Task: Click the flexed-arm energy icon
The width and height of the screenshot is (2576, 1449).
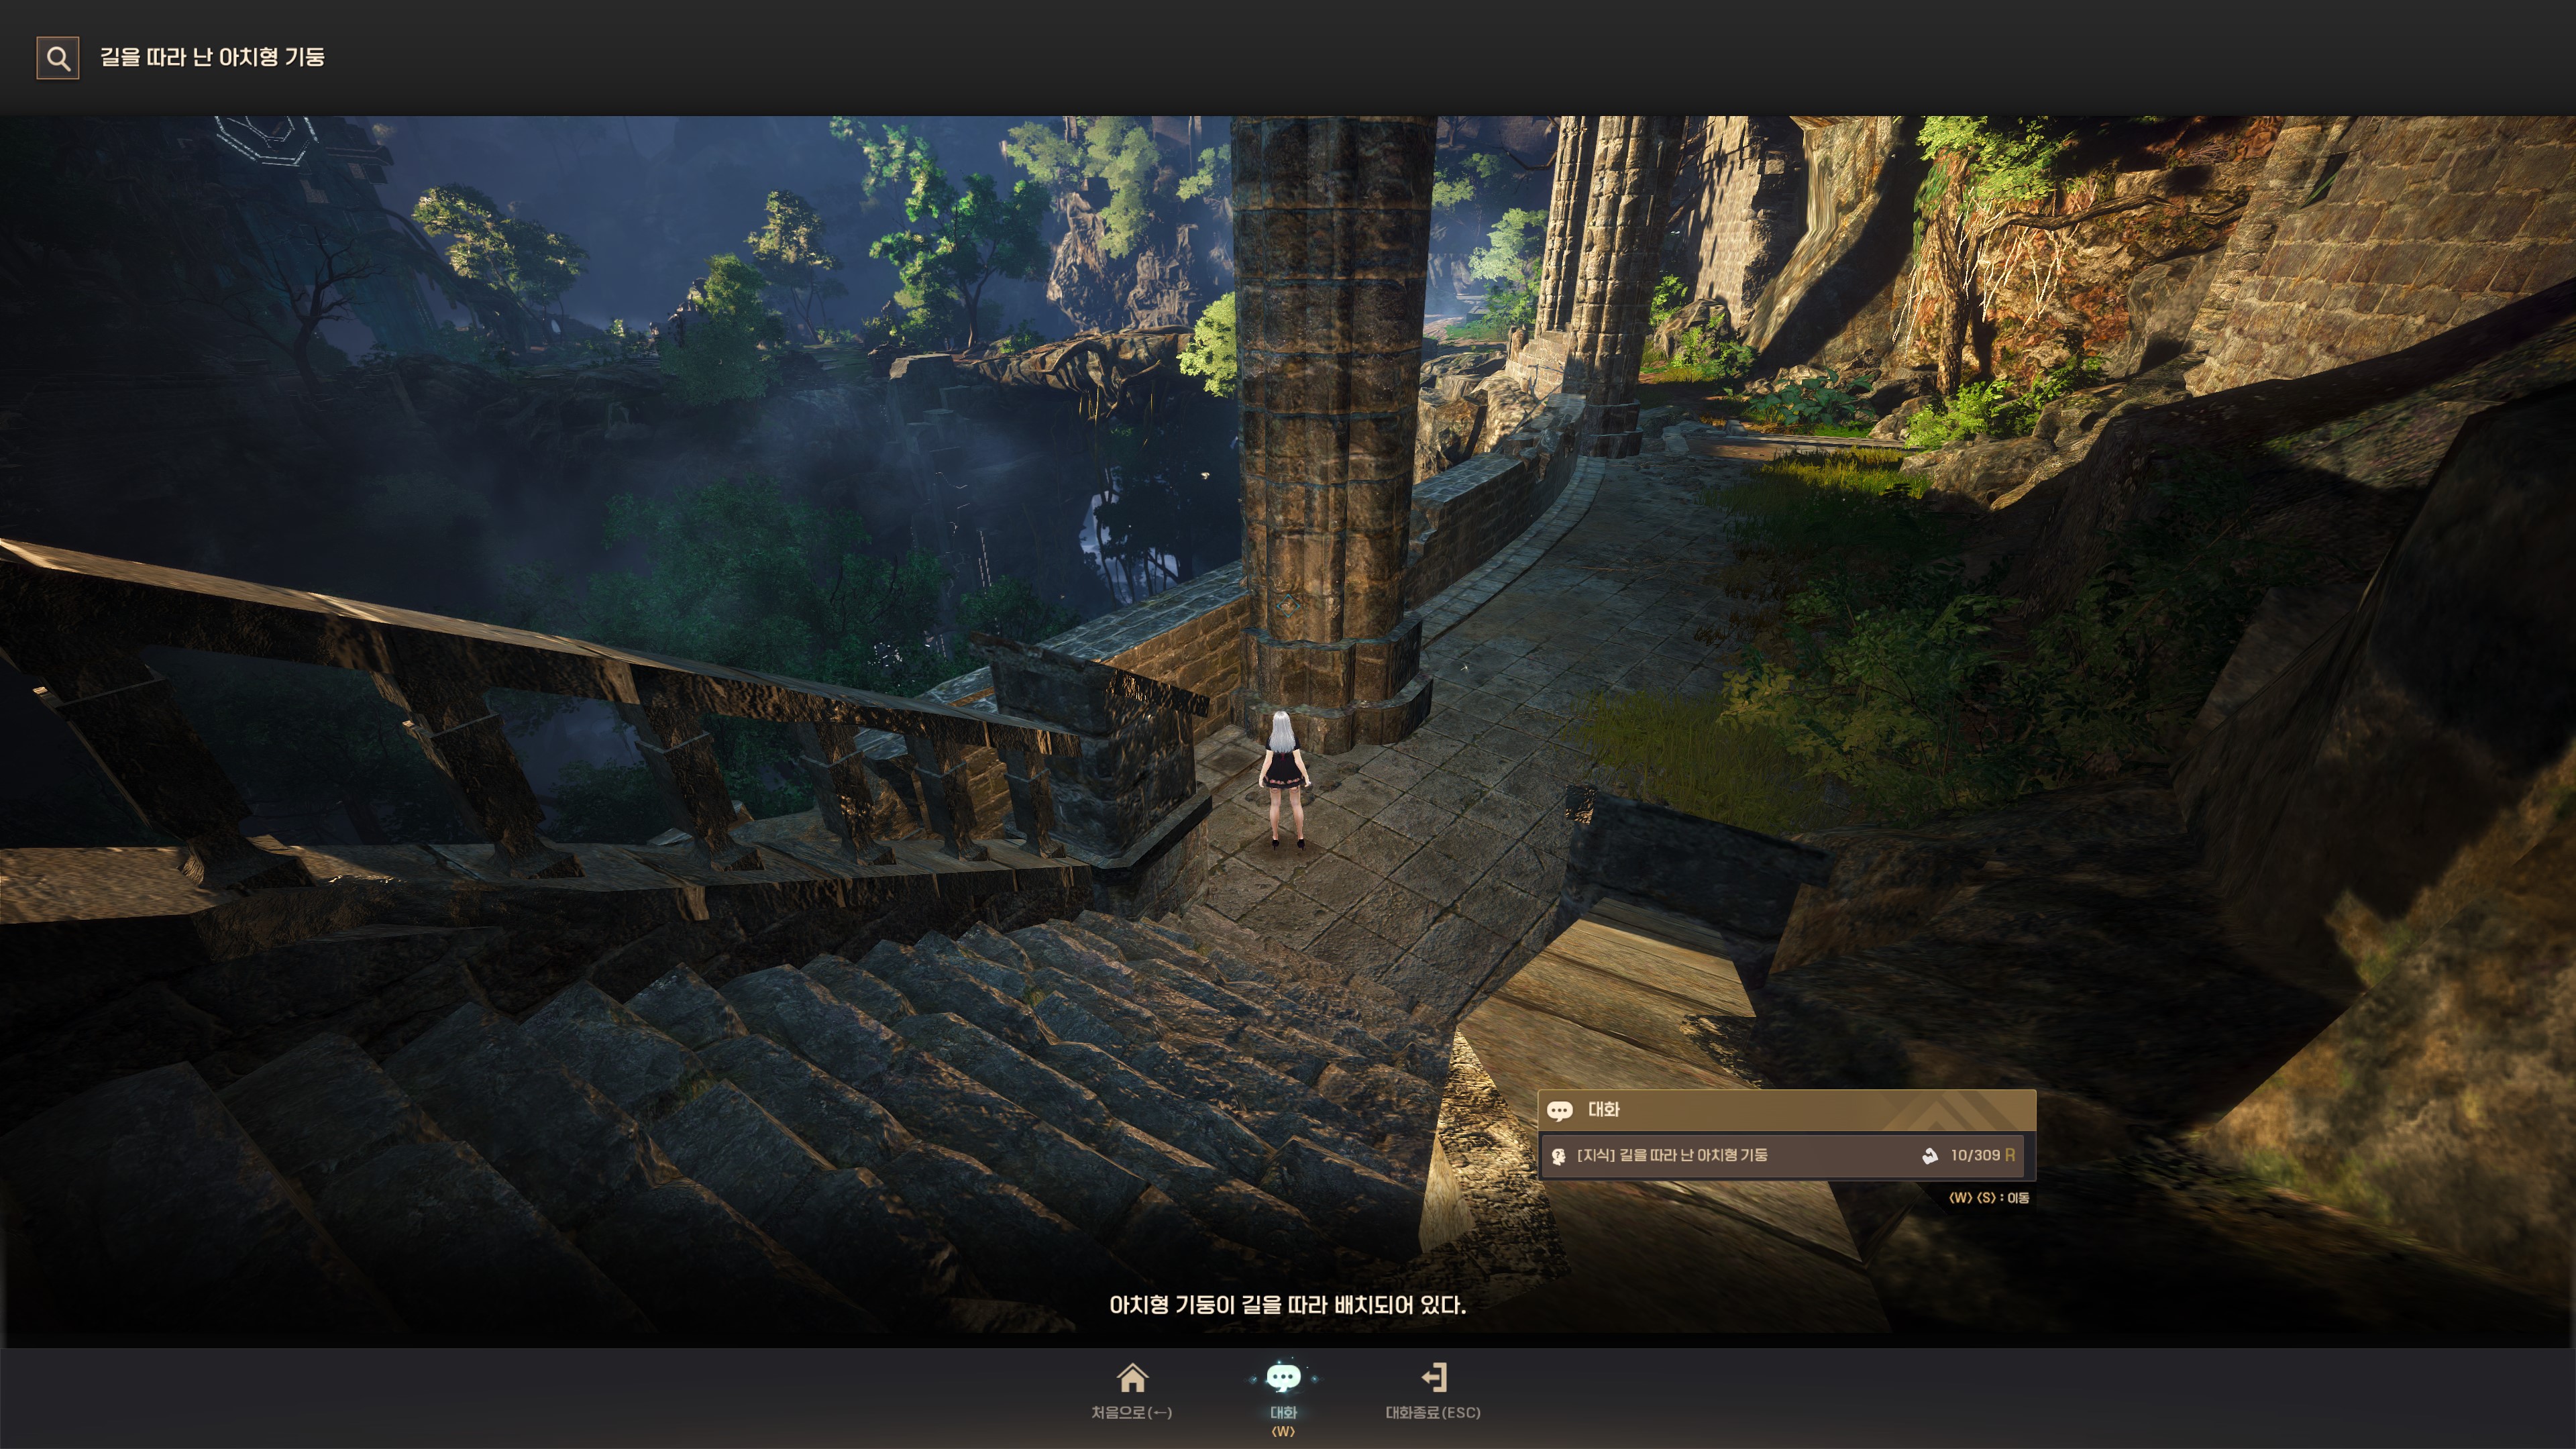Action: (x=1929, y=1156)
